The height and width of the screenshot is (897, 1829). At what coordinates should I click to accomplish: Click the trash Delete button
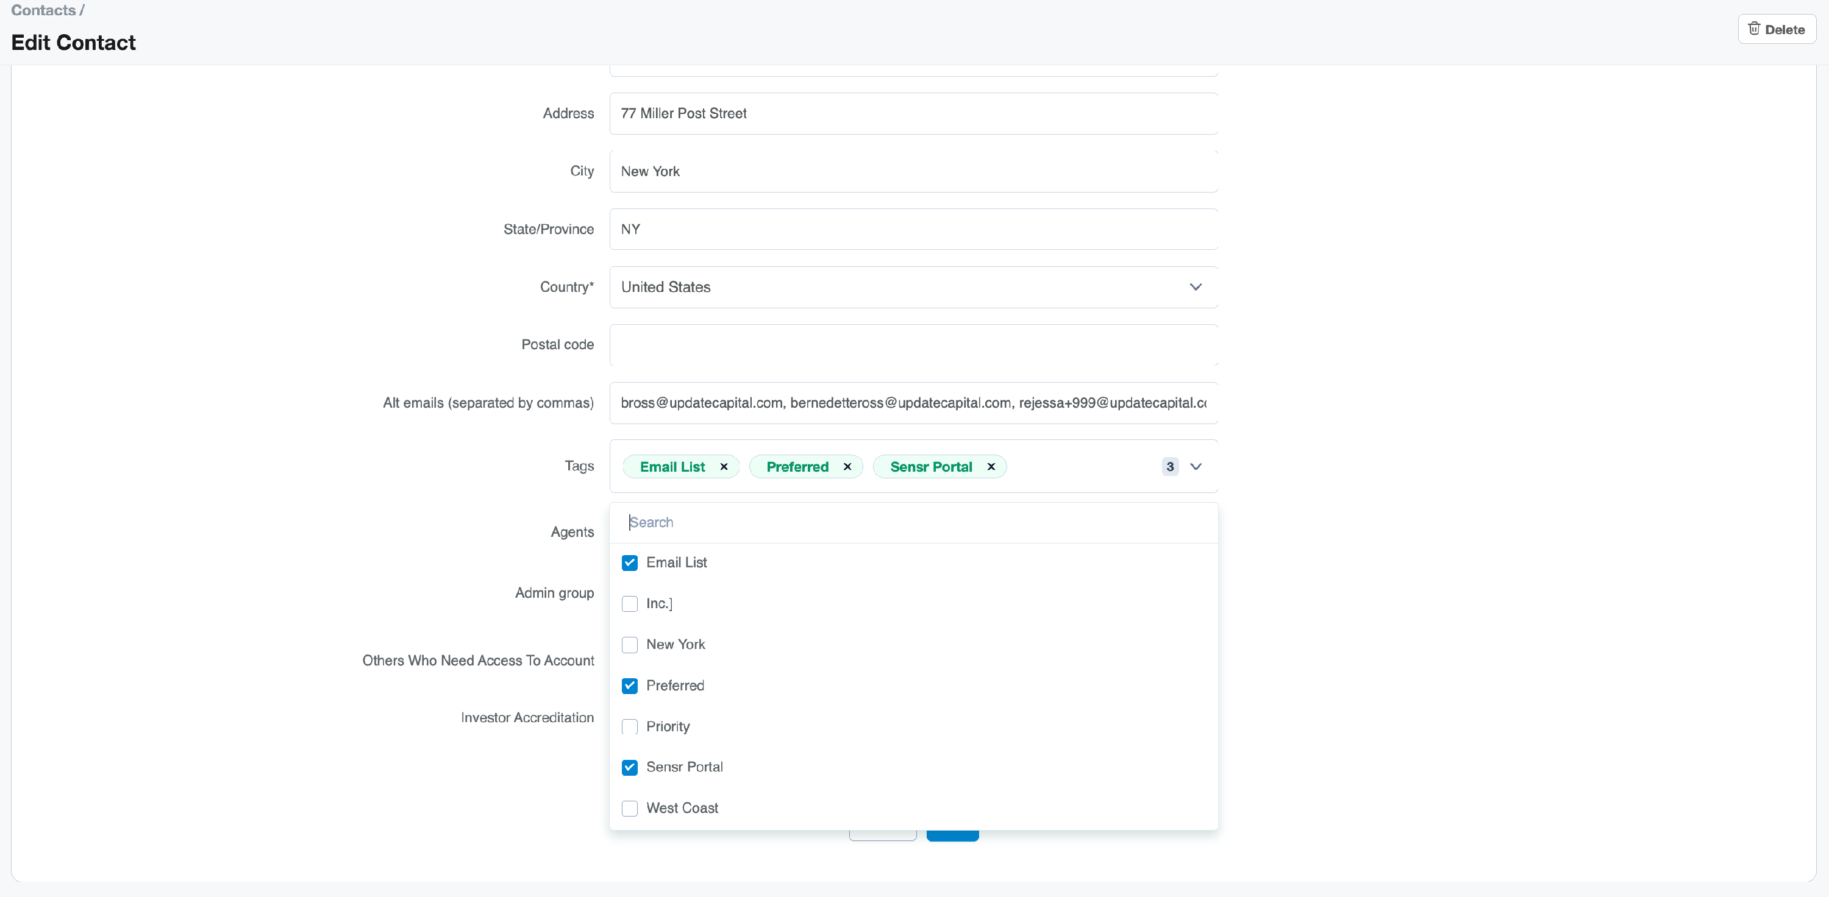pyautogui.click(x=1776, y=29)
